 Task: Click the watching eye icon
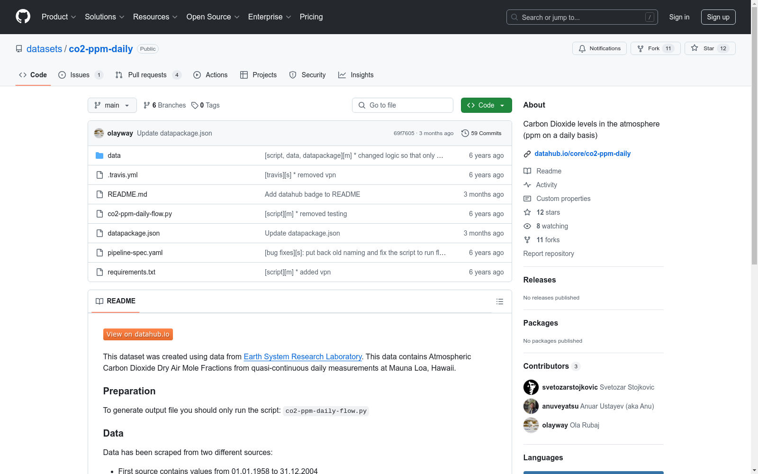tap(527, 226)
